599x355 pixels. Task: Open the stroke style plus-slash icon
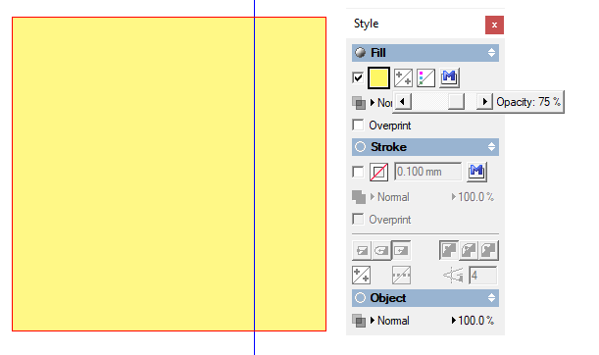361,276
